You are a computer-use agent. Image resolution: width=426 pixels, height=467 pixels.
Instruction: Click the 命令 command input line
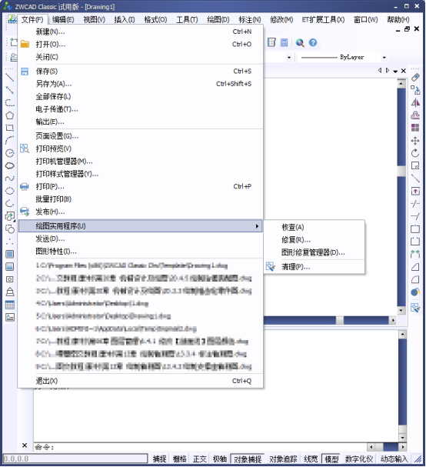point(200,447)
